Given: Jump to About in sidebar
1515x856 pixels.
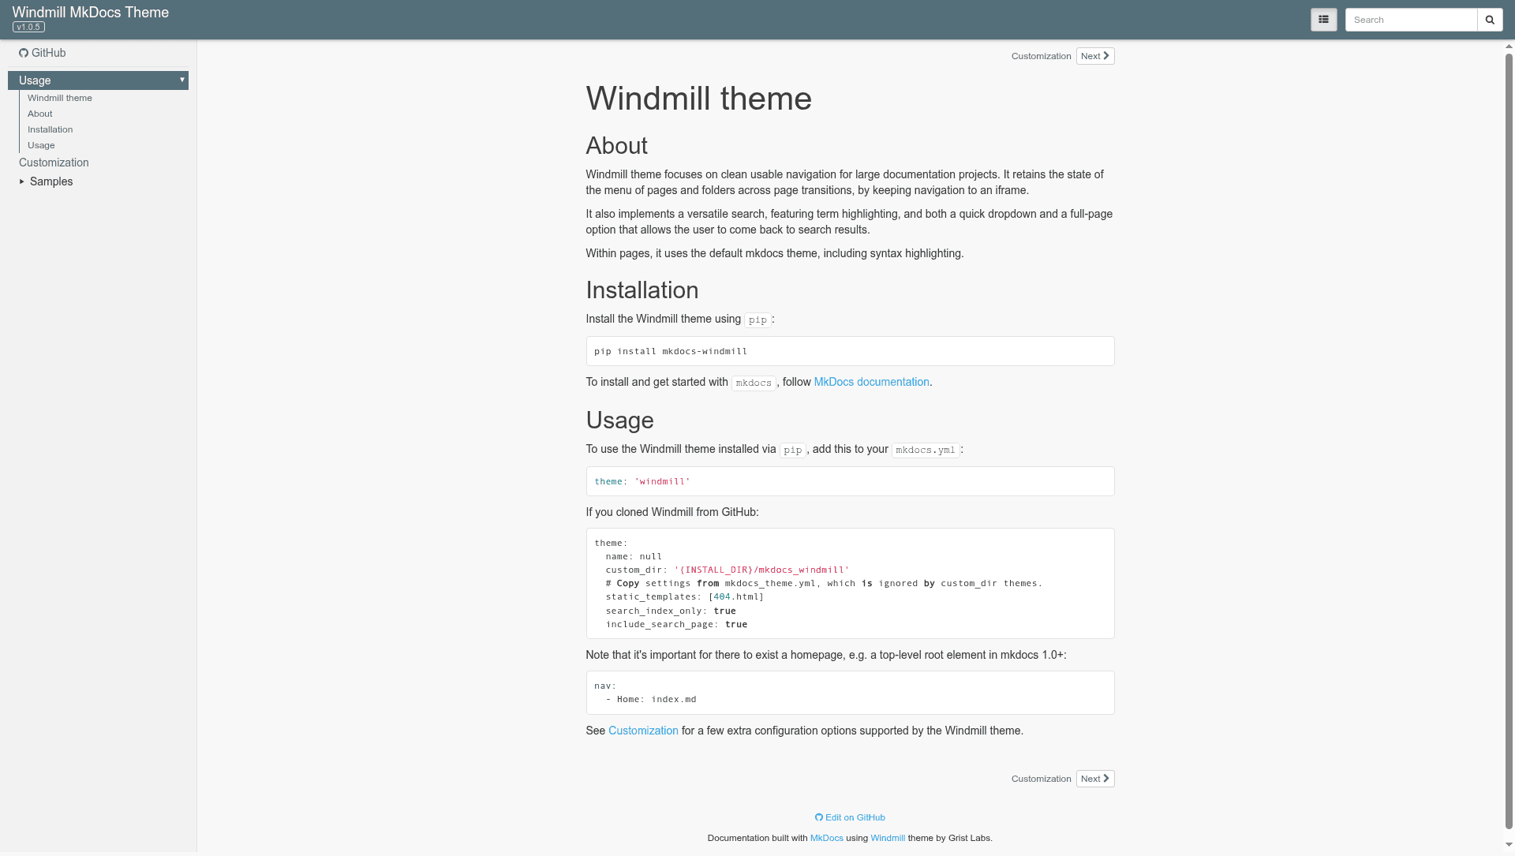Looking at the screenshot, I should 40,114.
